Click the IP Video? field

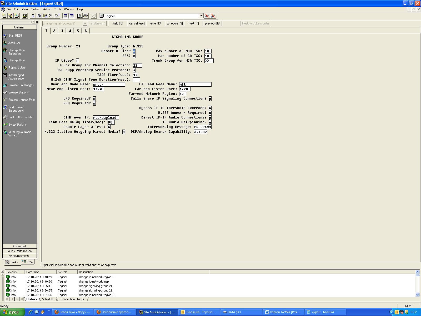[77, 61]
